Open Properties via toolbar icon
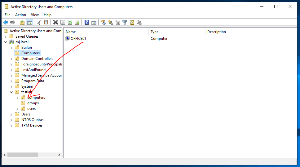 coord(63,23)
